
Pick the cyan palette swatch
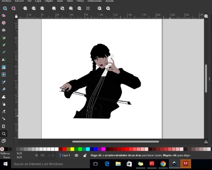tap(88, 149)
